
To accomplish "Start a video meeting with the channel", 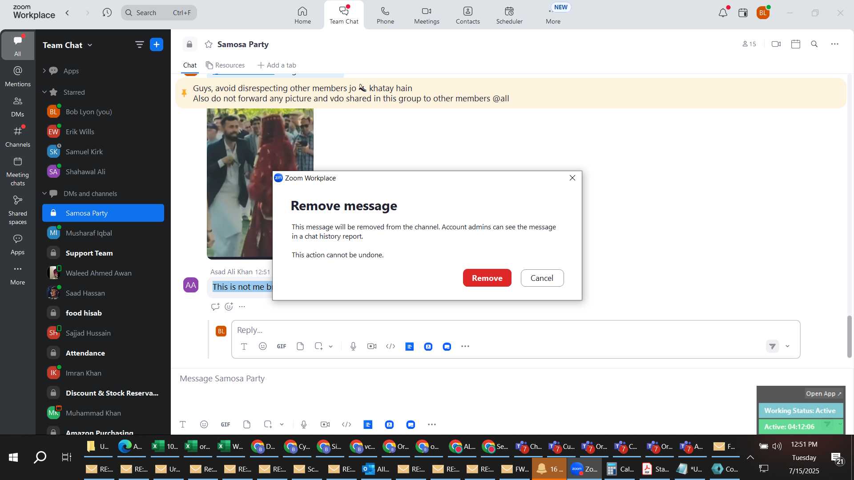I will pos(776,44).
